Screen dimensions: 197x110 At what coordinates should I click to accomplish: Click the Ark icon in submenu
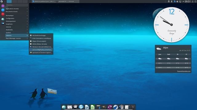pyautogui.click(x=31, y=35)
